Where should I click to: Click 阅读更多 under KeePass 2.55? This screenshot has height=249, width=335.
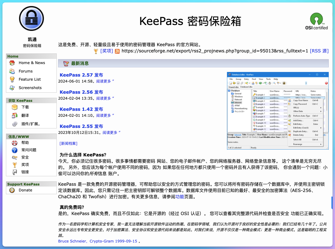(x=112, y=133)
